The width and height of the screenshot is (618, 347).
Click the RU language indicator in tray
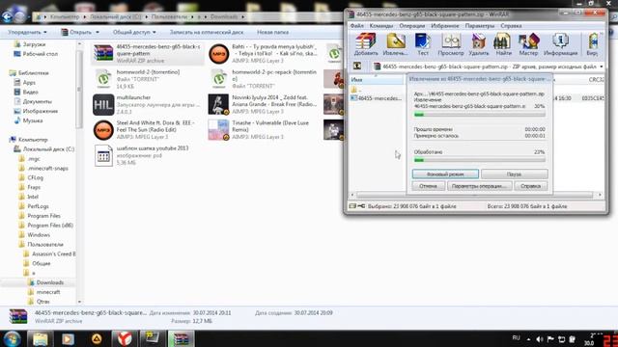pyautogui.click(x=517, y=337)
